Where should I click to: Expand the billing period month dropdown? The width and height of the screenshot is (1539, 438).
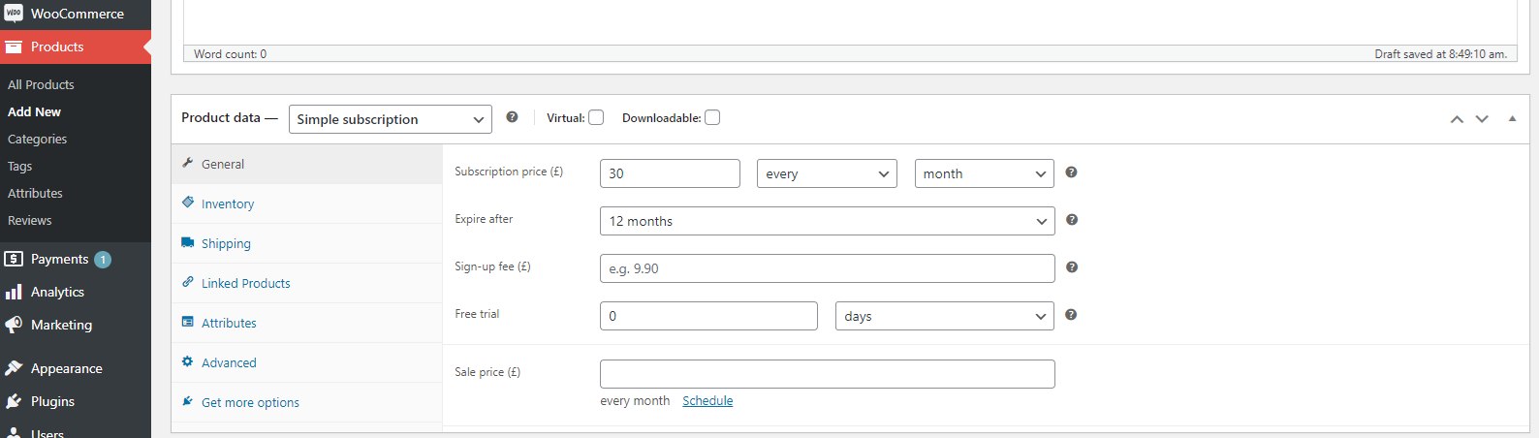point(984,173)
